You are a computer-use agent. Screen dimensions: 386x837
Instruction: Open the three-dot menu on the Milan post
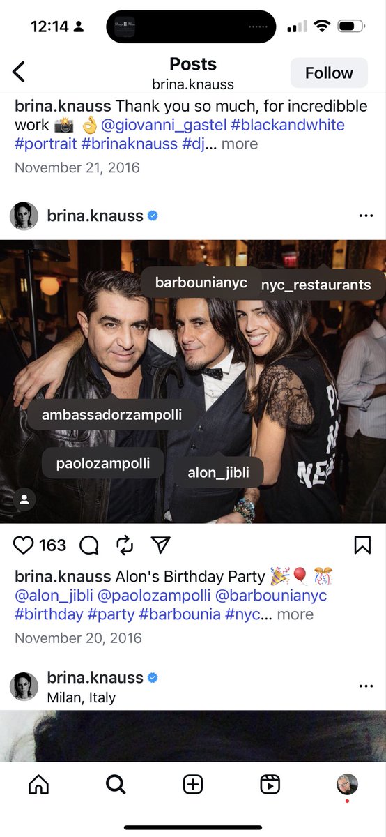pyautogui.click(x=366, y=686)
